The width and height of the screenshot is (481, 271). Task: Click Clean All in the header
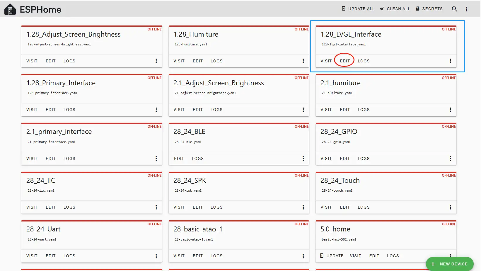click(395, 9)
